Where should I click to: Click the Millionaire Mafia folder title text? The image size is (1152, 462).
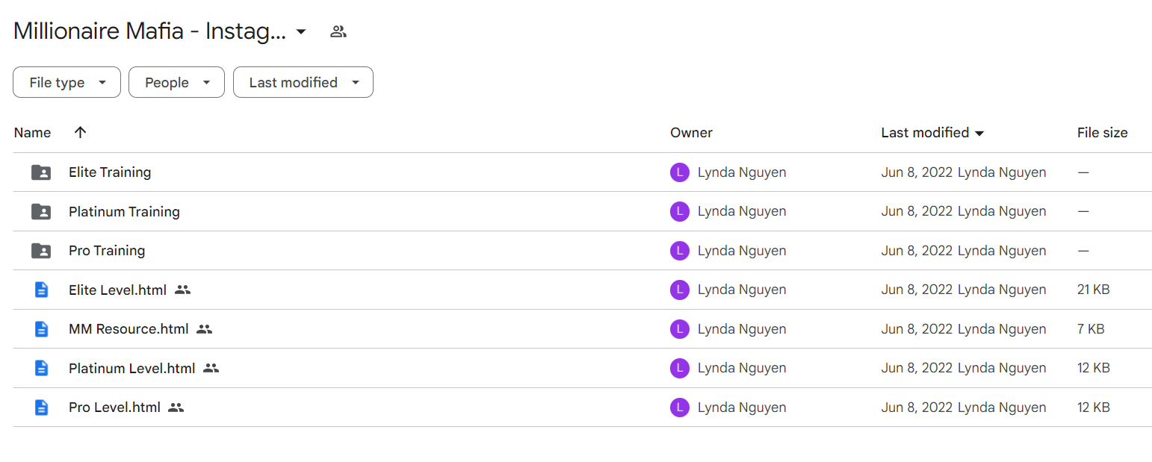(x=149, y=31)
